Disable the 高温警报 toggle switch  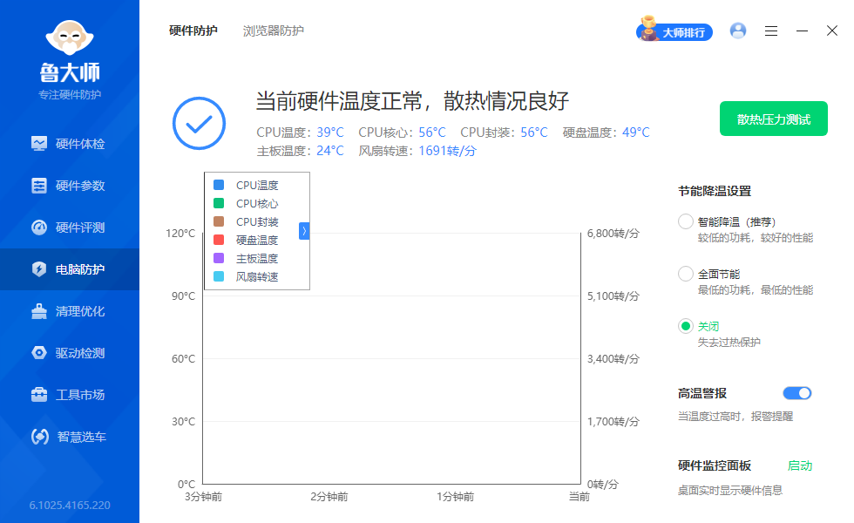796,393
